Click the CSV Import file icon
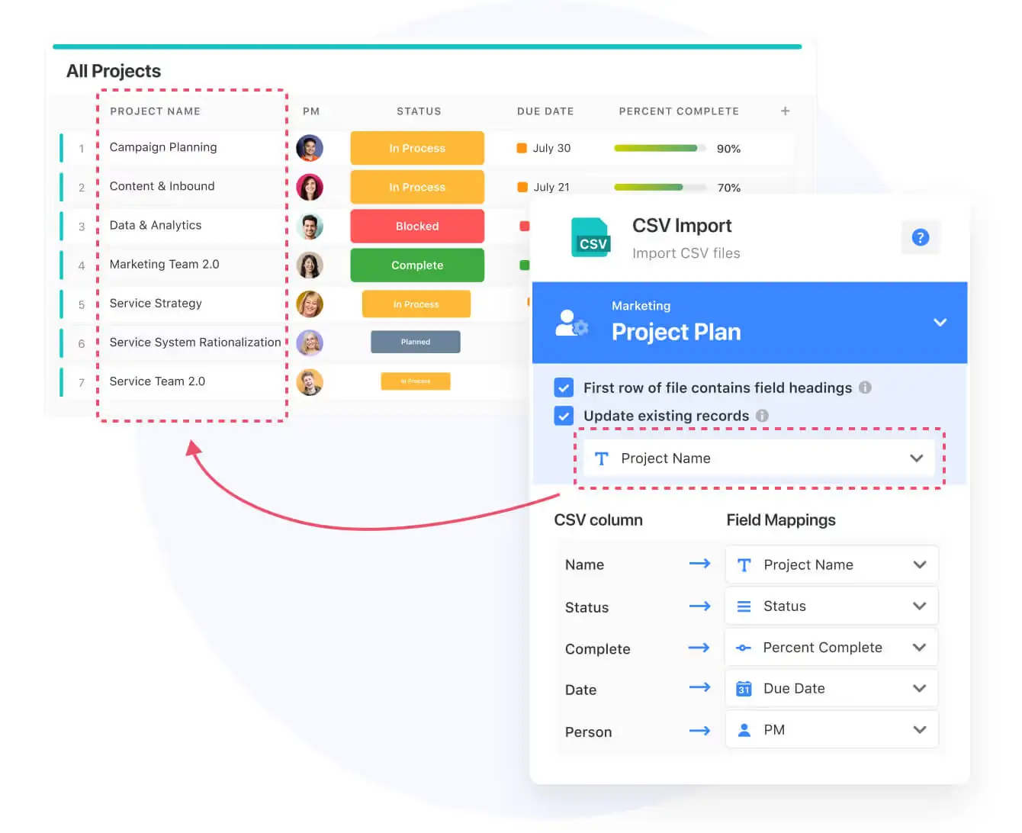 pos(591,238)
